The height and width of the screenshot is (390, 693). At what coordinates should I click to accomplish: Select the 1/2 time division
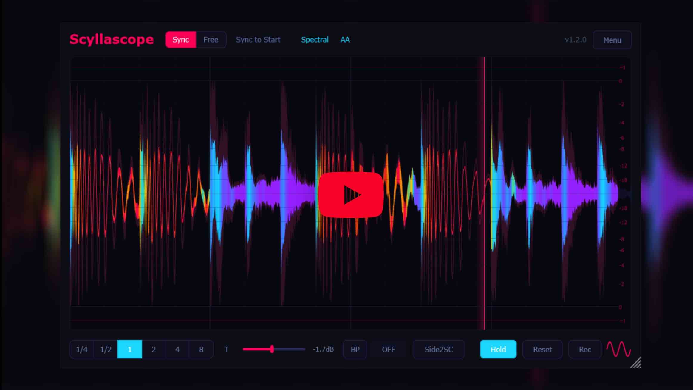tap(106, 349)
